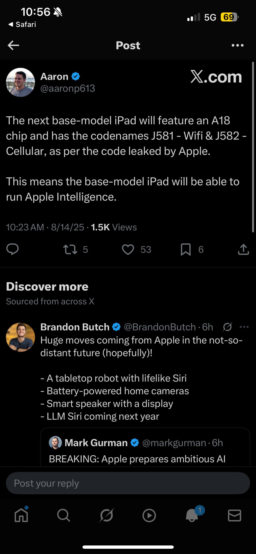Go to the Home tab

click(21, 515)
